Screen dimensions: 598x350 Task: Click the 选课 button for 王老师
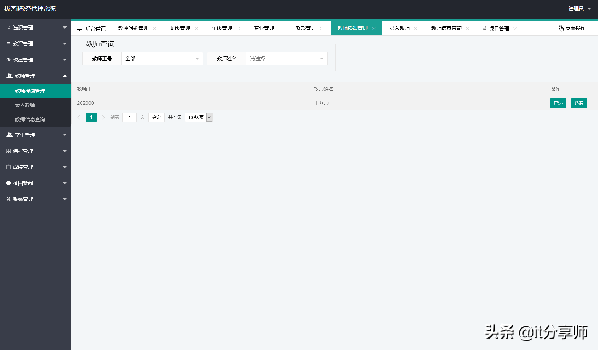click(x=579, y=103)
